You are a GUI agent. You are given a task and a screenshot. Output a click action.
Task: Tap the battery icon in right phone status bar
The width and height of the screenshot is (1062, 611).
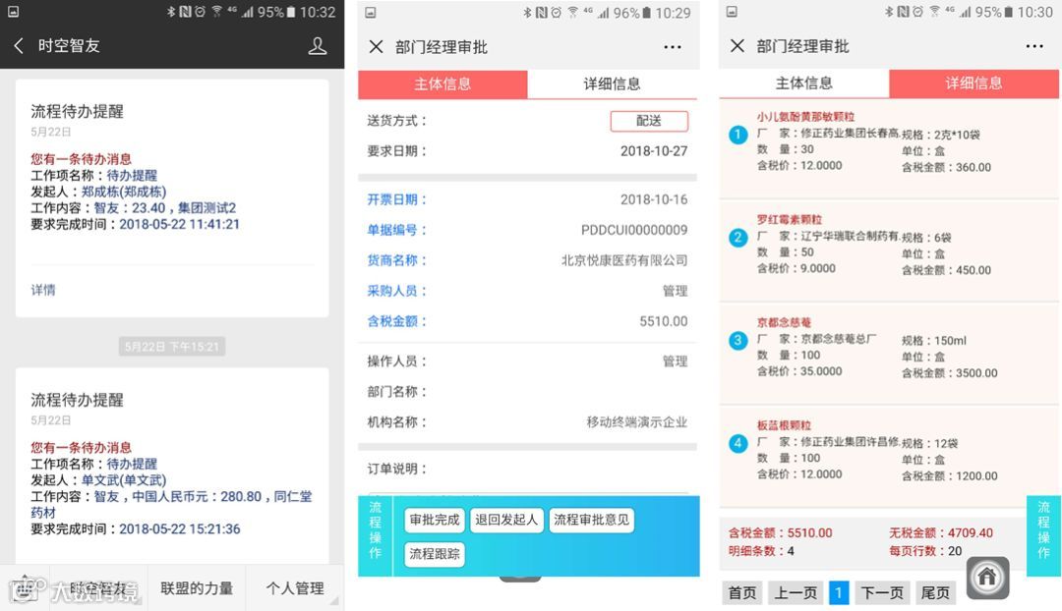click(x=1008, y=12)
